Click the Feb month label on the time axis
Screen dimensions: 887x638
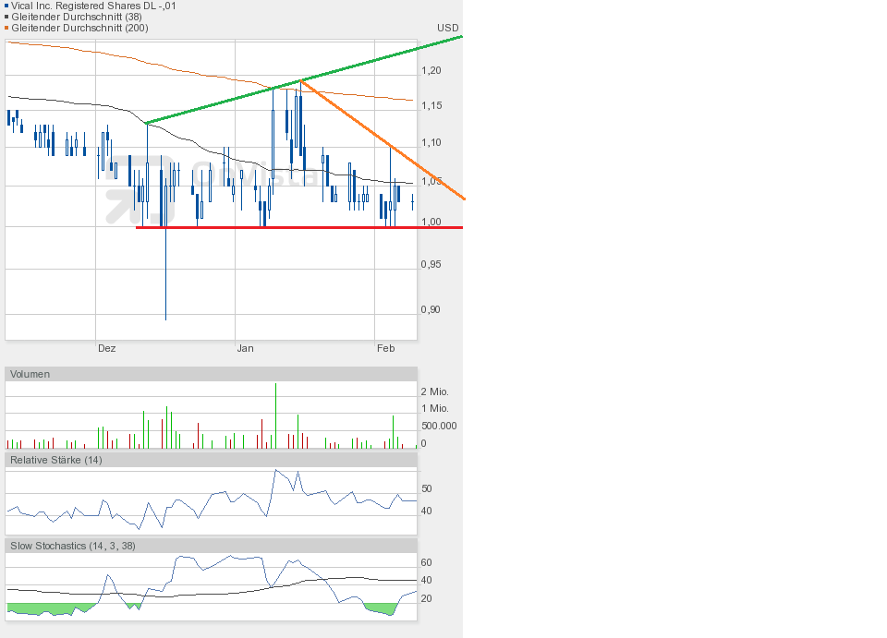point(385,348)
